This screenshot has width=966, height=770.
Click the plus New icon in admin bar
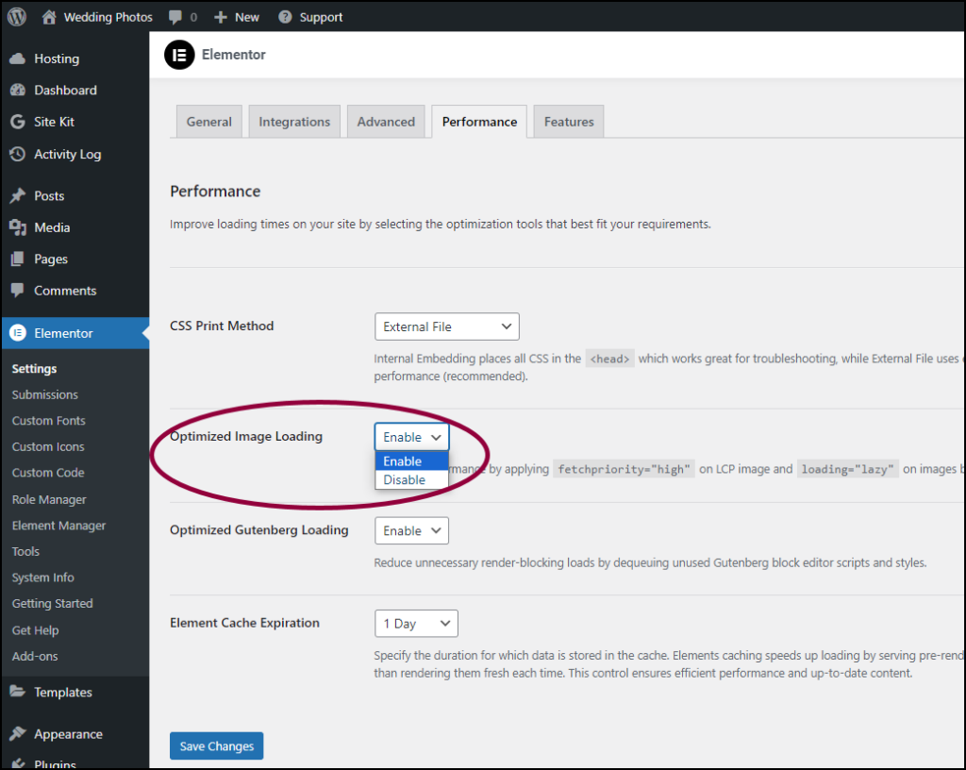coord(221,17)
